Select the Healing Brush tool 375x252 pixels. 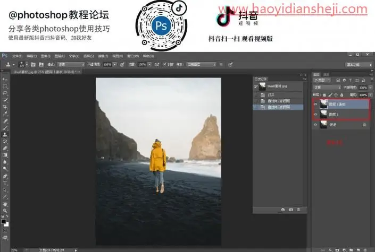click(x=5, y=121)
